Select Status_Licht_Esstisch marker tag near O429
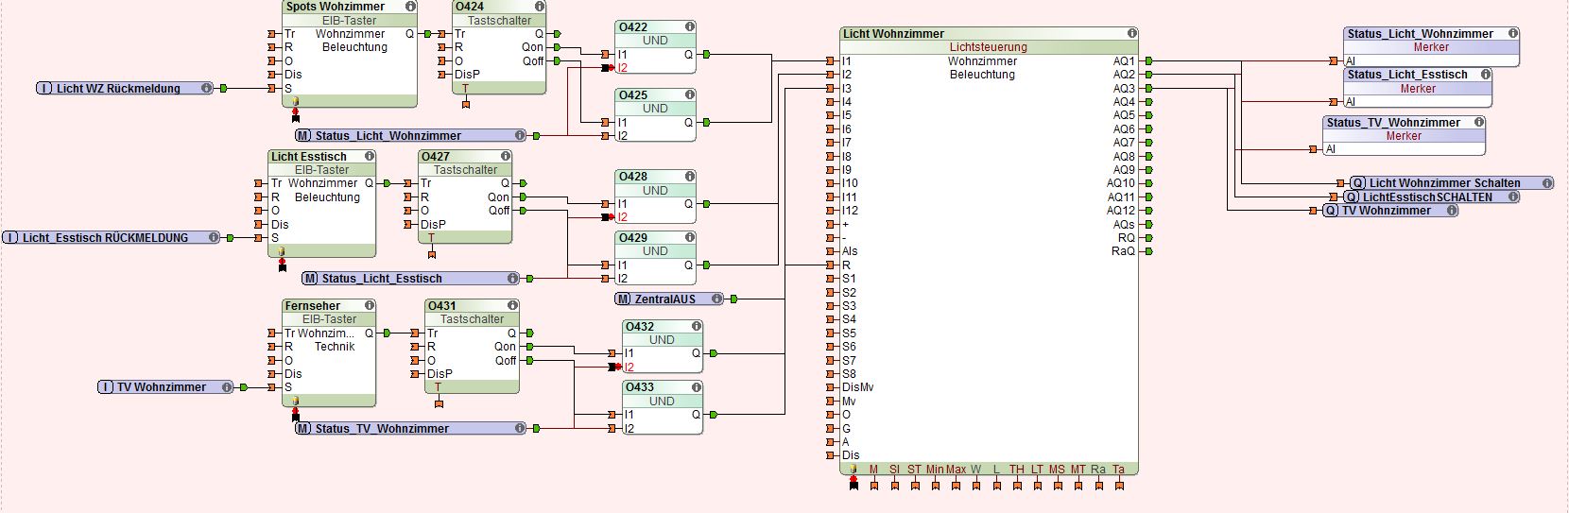This screenshot has height=513, width=1569. [411, 279]
